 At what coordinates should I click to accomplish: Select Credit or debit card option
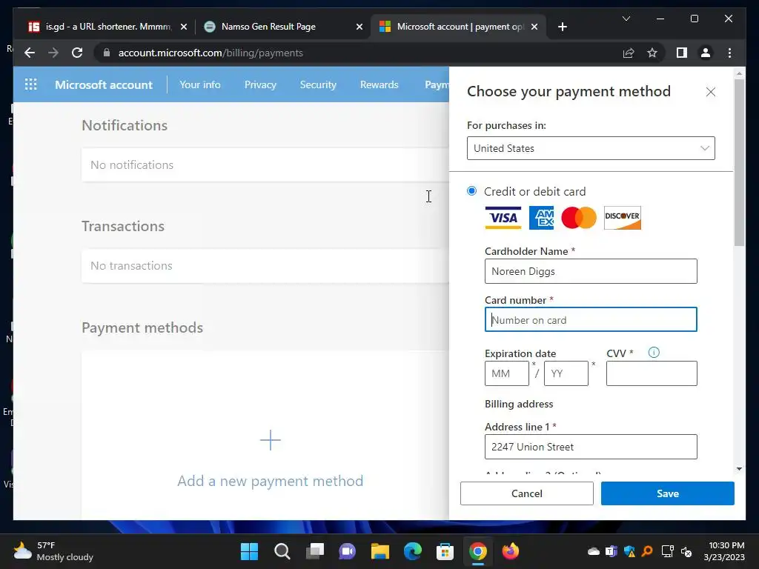tap(471, 190)
